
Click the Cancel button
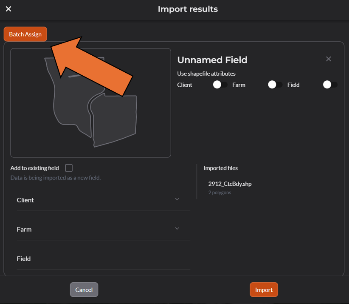tap(84, 290)
